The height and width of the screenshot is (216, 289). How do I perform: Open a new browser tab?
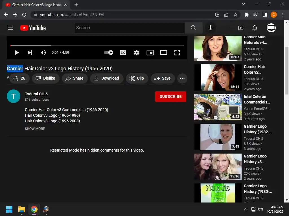click(76, 5)
